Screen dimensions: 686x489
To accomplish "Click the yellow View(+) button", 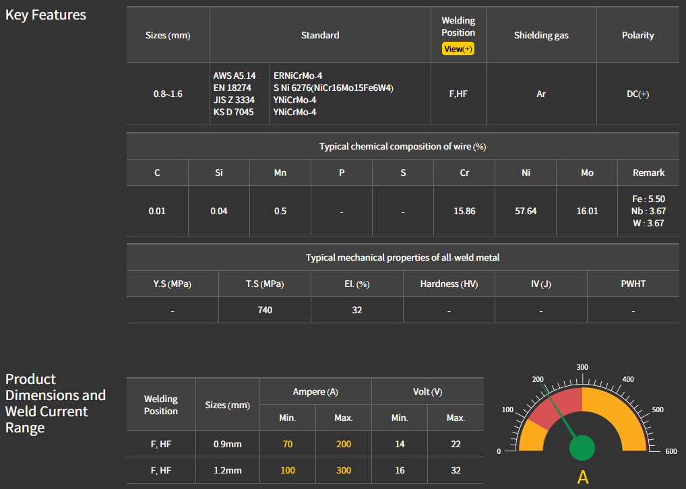I will [458, 49].
